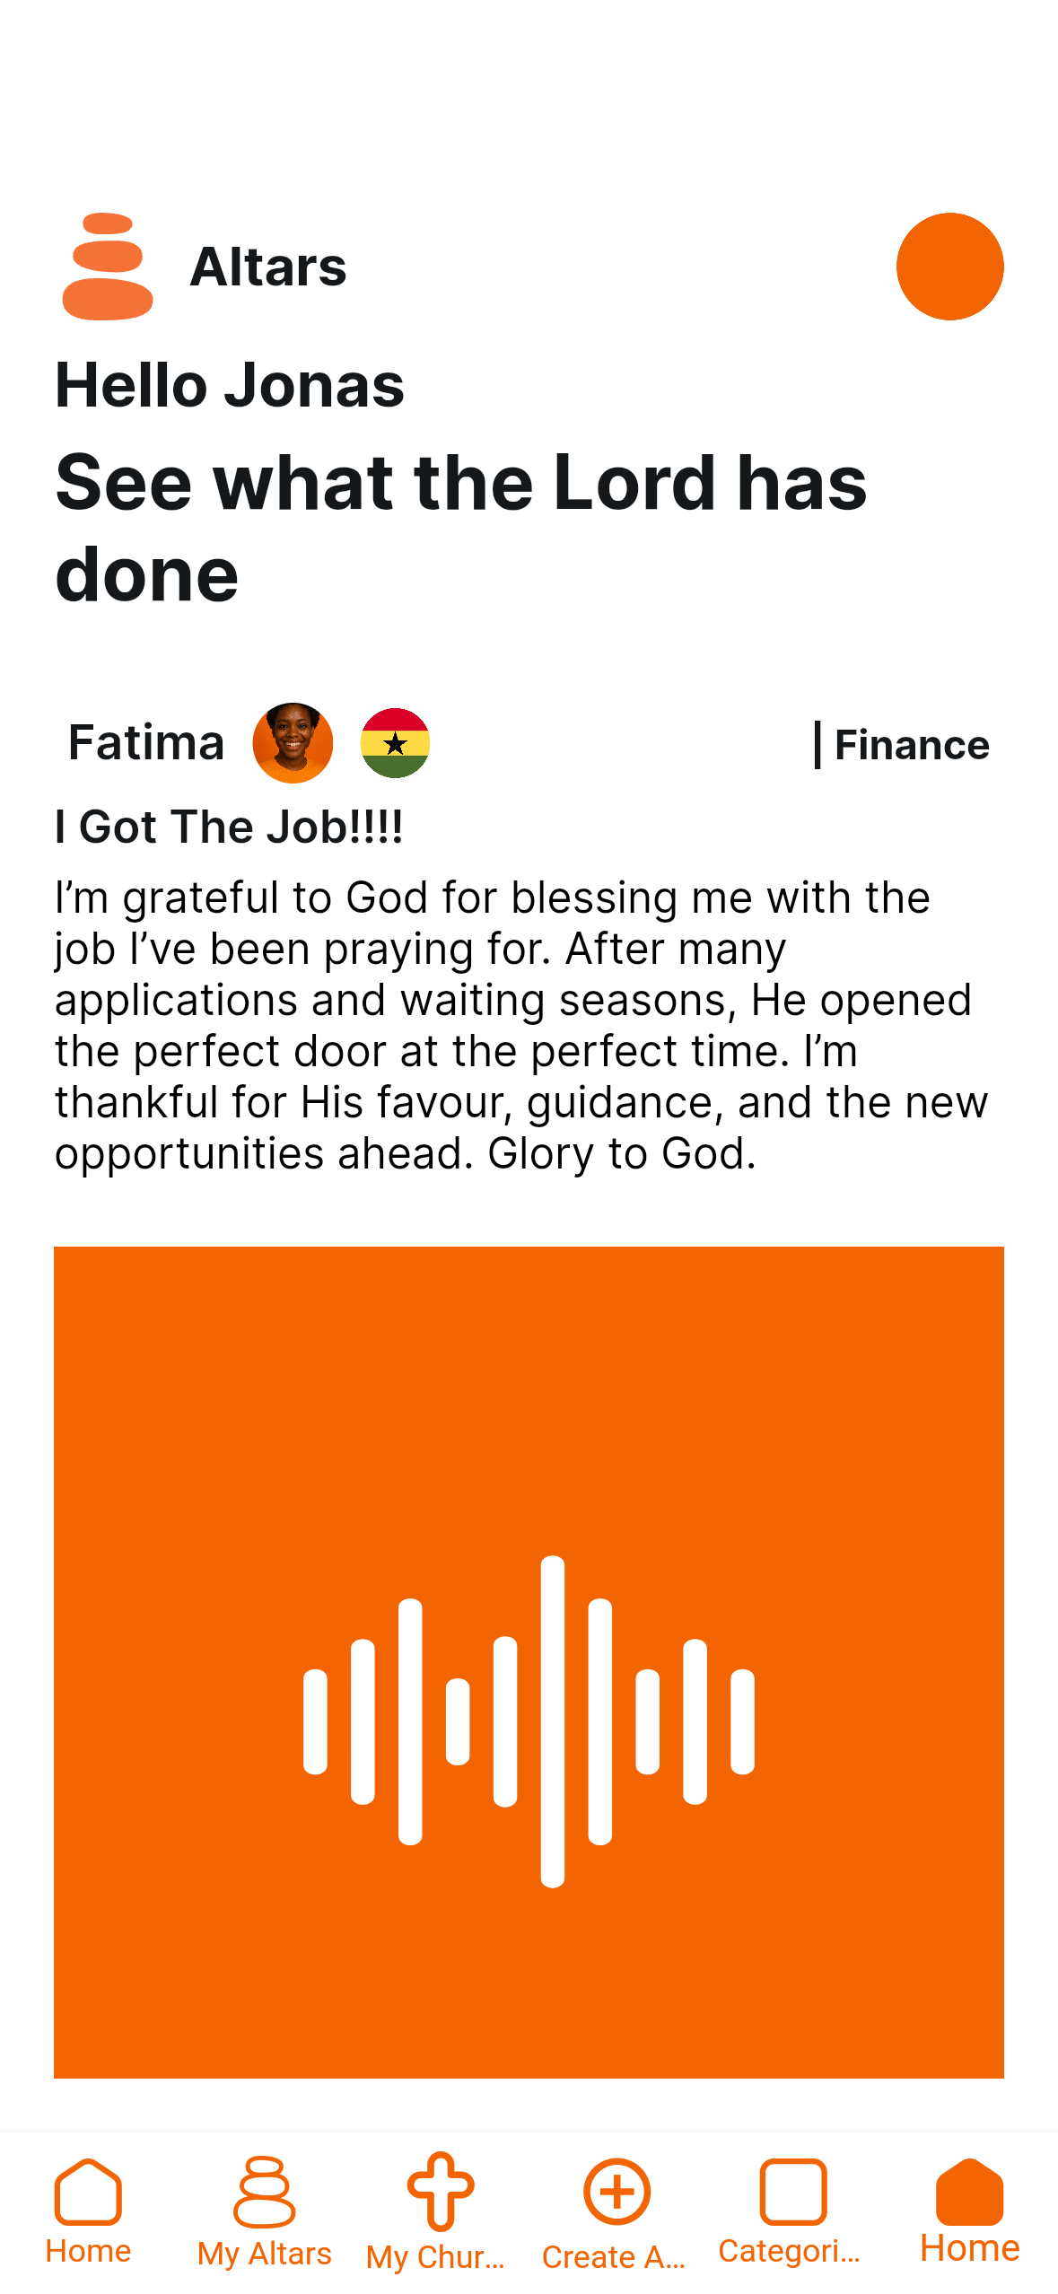Tap the author name Fatima
1058x2294 pixels.
pos(146,743)
